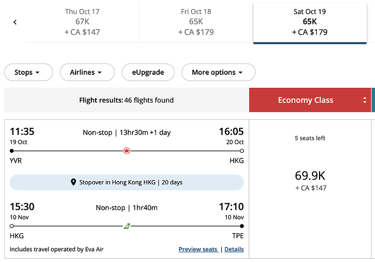The width and height of the screenshot is (375, 262).
Task: Open the flight Details link
Action: pyautogui.click(x=234, y=249)
